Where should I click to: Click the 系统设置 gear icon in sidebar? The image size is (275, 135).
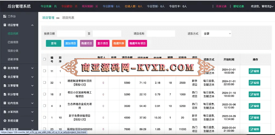tap(5, 120)
